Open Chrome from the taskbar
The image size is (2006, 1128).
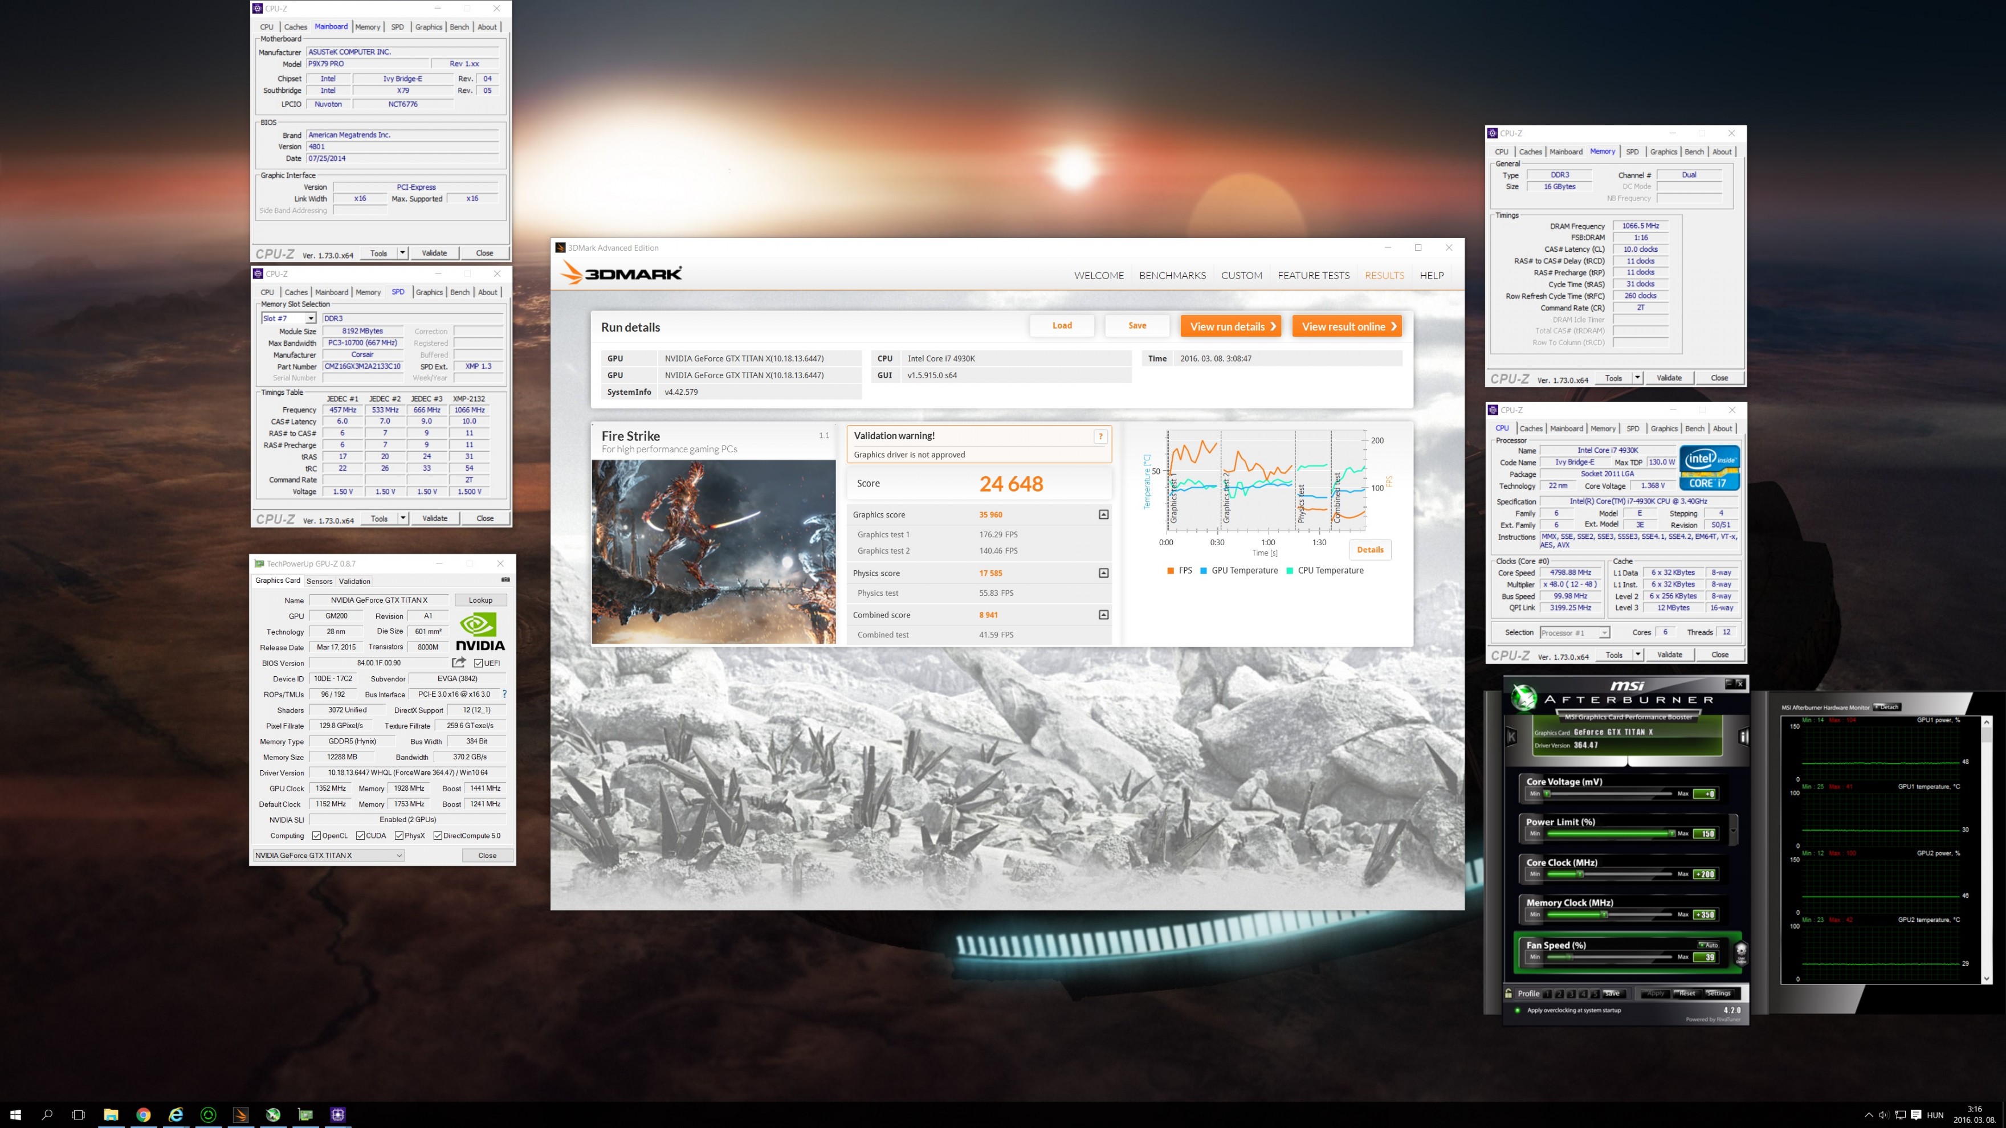(x=143, y=1115)
